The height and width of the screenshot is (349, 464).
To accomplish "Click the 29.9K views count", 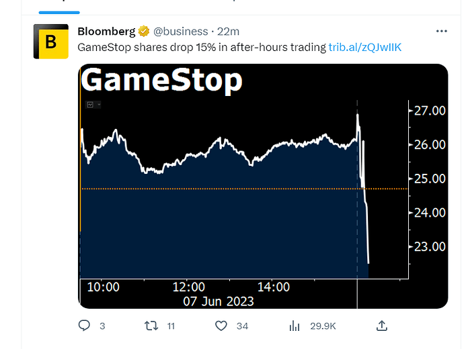I will (323, 326).
